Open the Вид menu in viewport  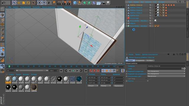click(x=10, y=7)
